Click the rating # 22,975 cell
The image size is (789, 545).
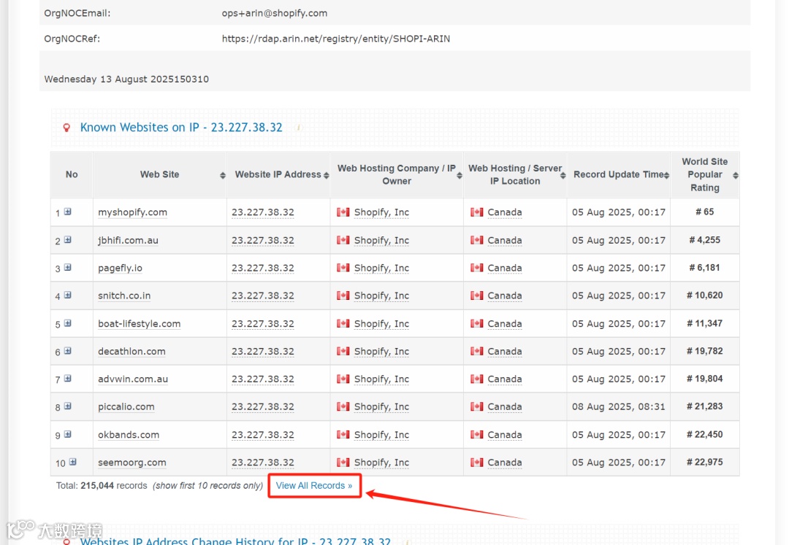(704, 462)
